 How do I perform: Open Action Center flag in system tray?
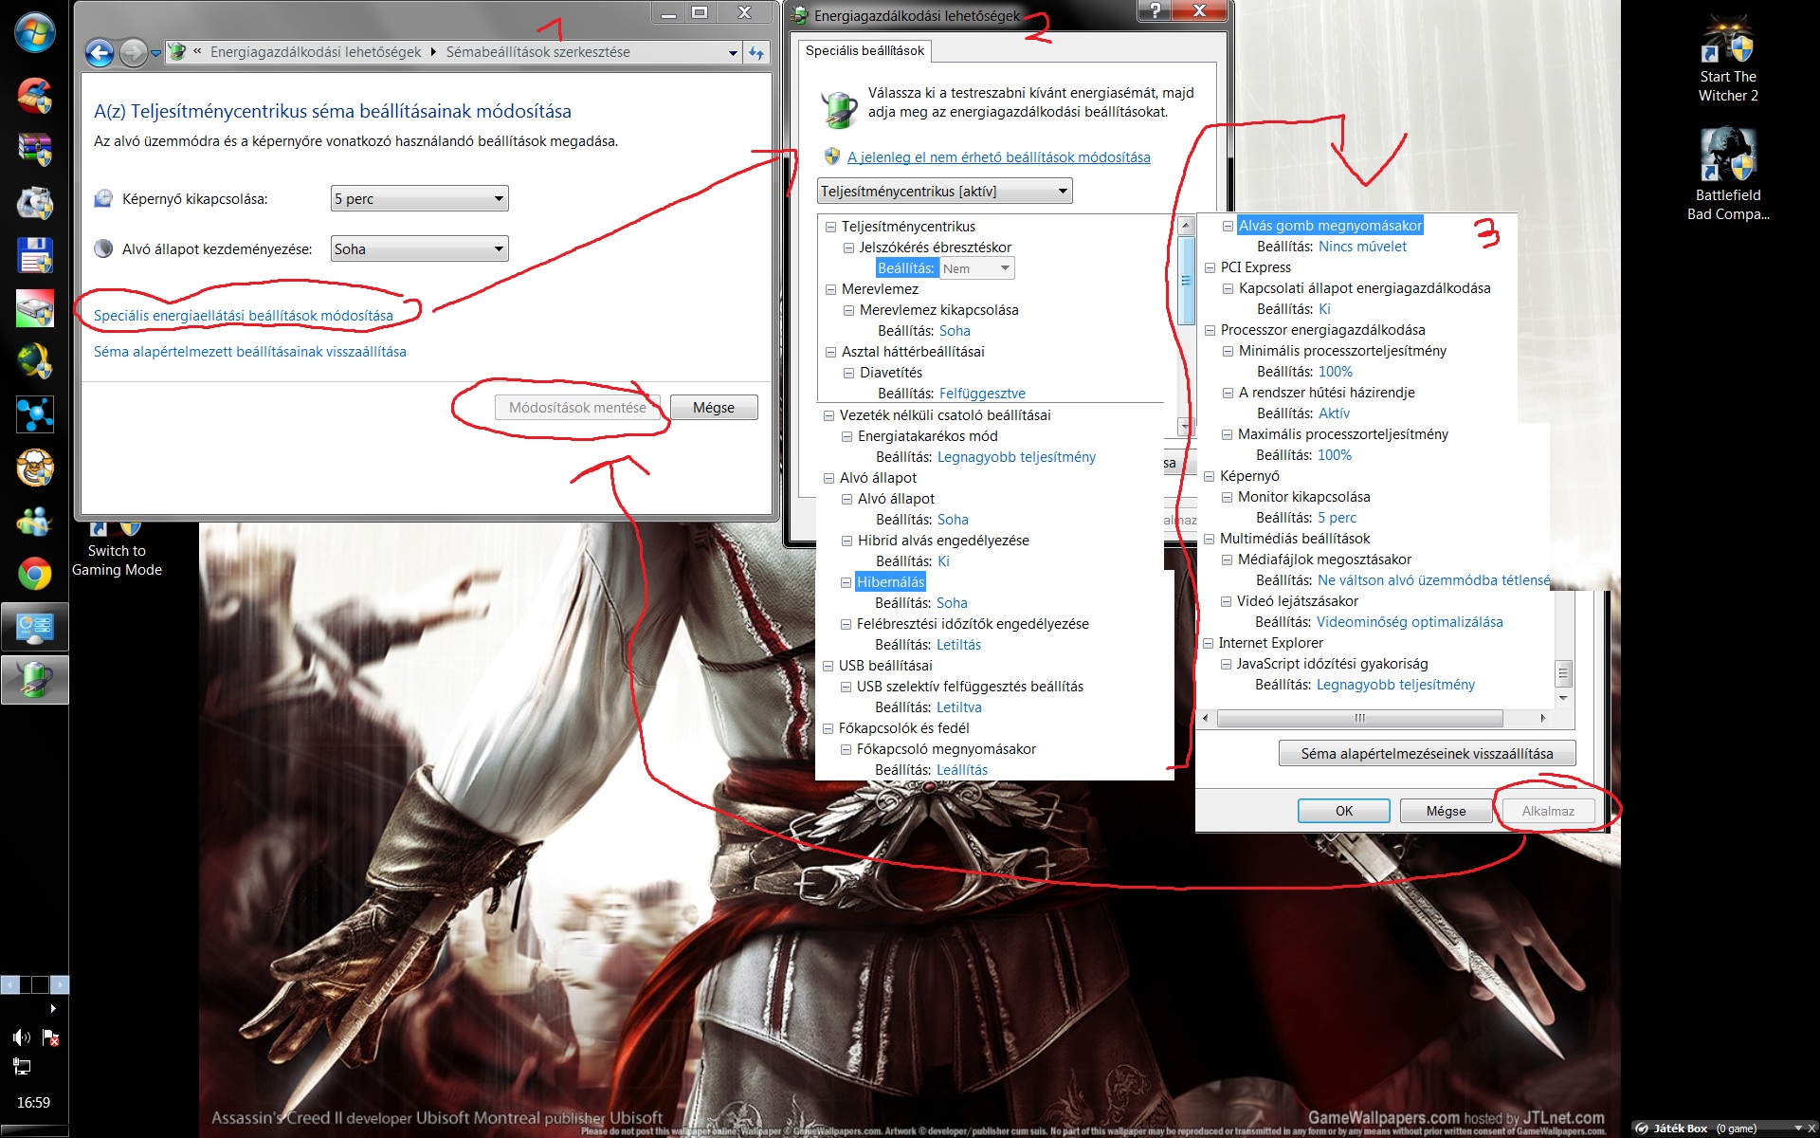pyautogui.click(x=51, y=1037)
